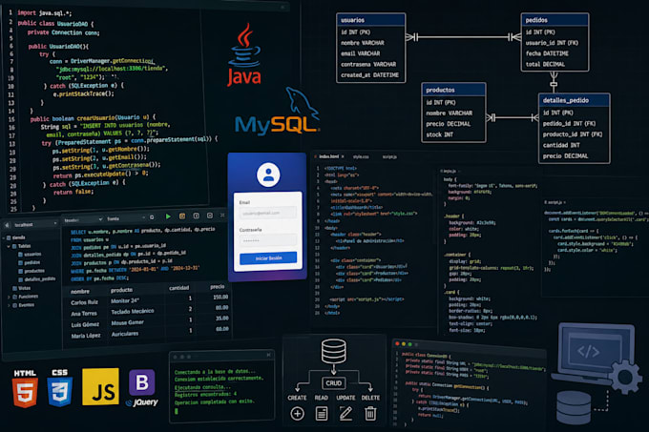Screen dimensions: 649x432
Task: Select the 'Auriculares' product cell
Action: click(125, 334)
